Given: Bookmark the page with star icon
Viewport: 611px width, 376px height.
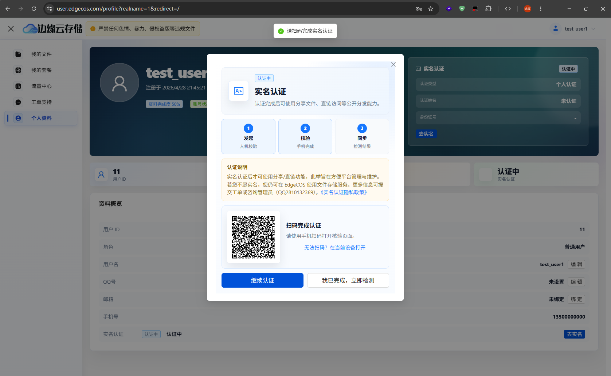Looking at the screenshot, I should pyautogui.click(x=431, y=9).
